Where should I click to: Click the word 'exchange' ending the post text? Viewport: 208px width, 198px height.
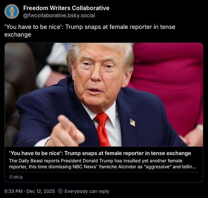coord(18,35)
